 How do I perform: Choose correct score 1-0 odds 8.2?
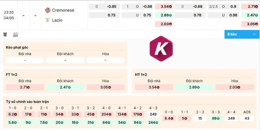point(13,114)
